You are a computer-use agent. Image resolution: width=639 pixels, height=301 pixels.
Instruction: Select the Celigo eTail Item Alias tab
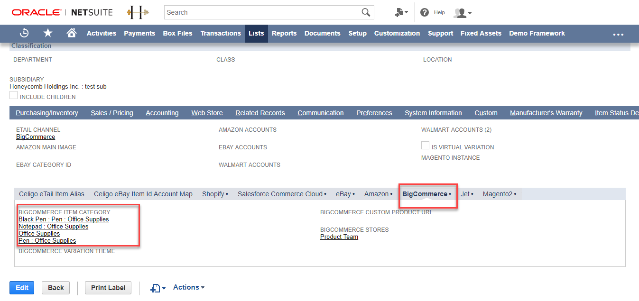[52, 194]
